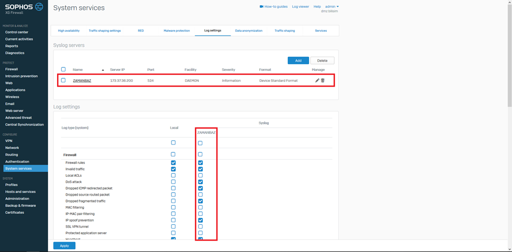The height and width of the screenshot is (252, 512).
Task: Tick the ZAMANBAZ server row checkbox
Action: pos(63,80)
